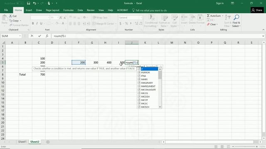Viewport: 266px width, 149px height.
Task: Click the Undo arrow icon
Action: click(34, 3)
